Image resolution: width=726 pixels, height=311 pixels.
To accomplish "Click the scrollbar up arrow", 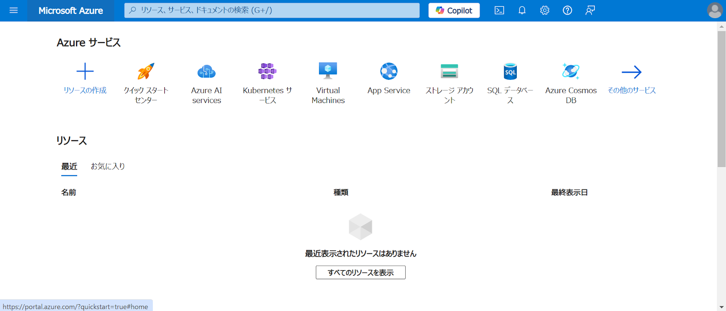I will point(721,26).
